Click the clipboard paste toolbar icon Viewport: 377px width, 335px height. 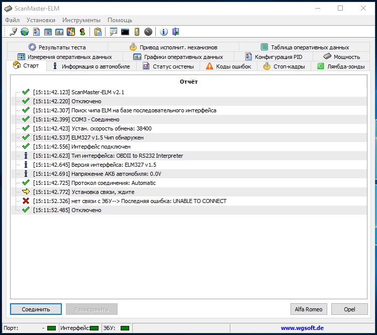coord(98,32)
